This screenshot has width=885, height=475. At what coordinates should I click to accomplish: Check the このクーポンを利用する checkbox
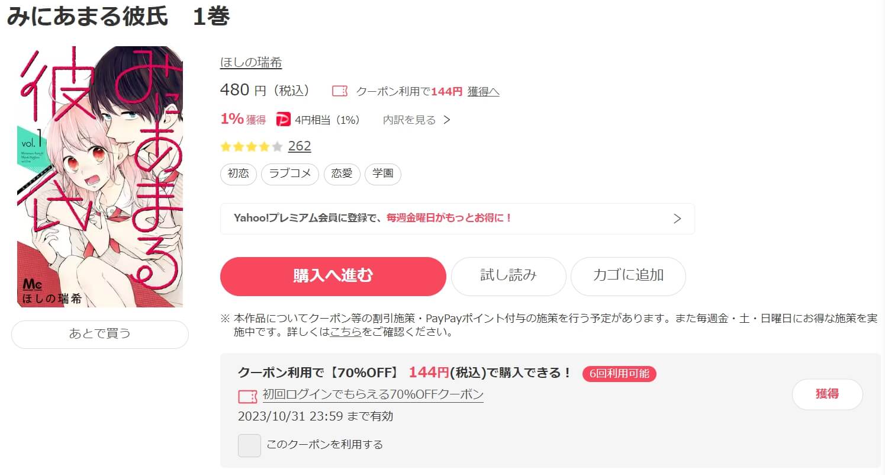[249, 445]
